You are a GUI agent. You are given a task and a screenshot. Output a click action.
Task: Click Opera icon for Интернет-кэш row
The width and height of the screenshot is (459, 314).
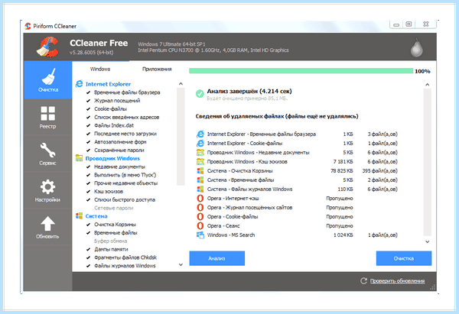[x=200, y=198]
